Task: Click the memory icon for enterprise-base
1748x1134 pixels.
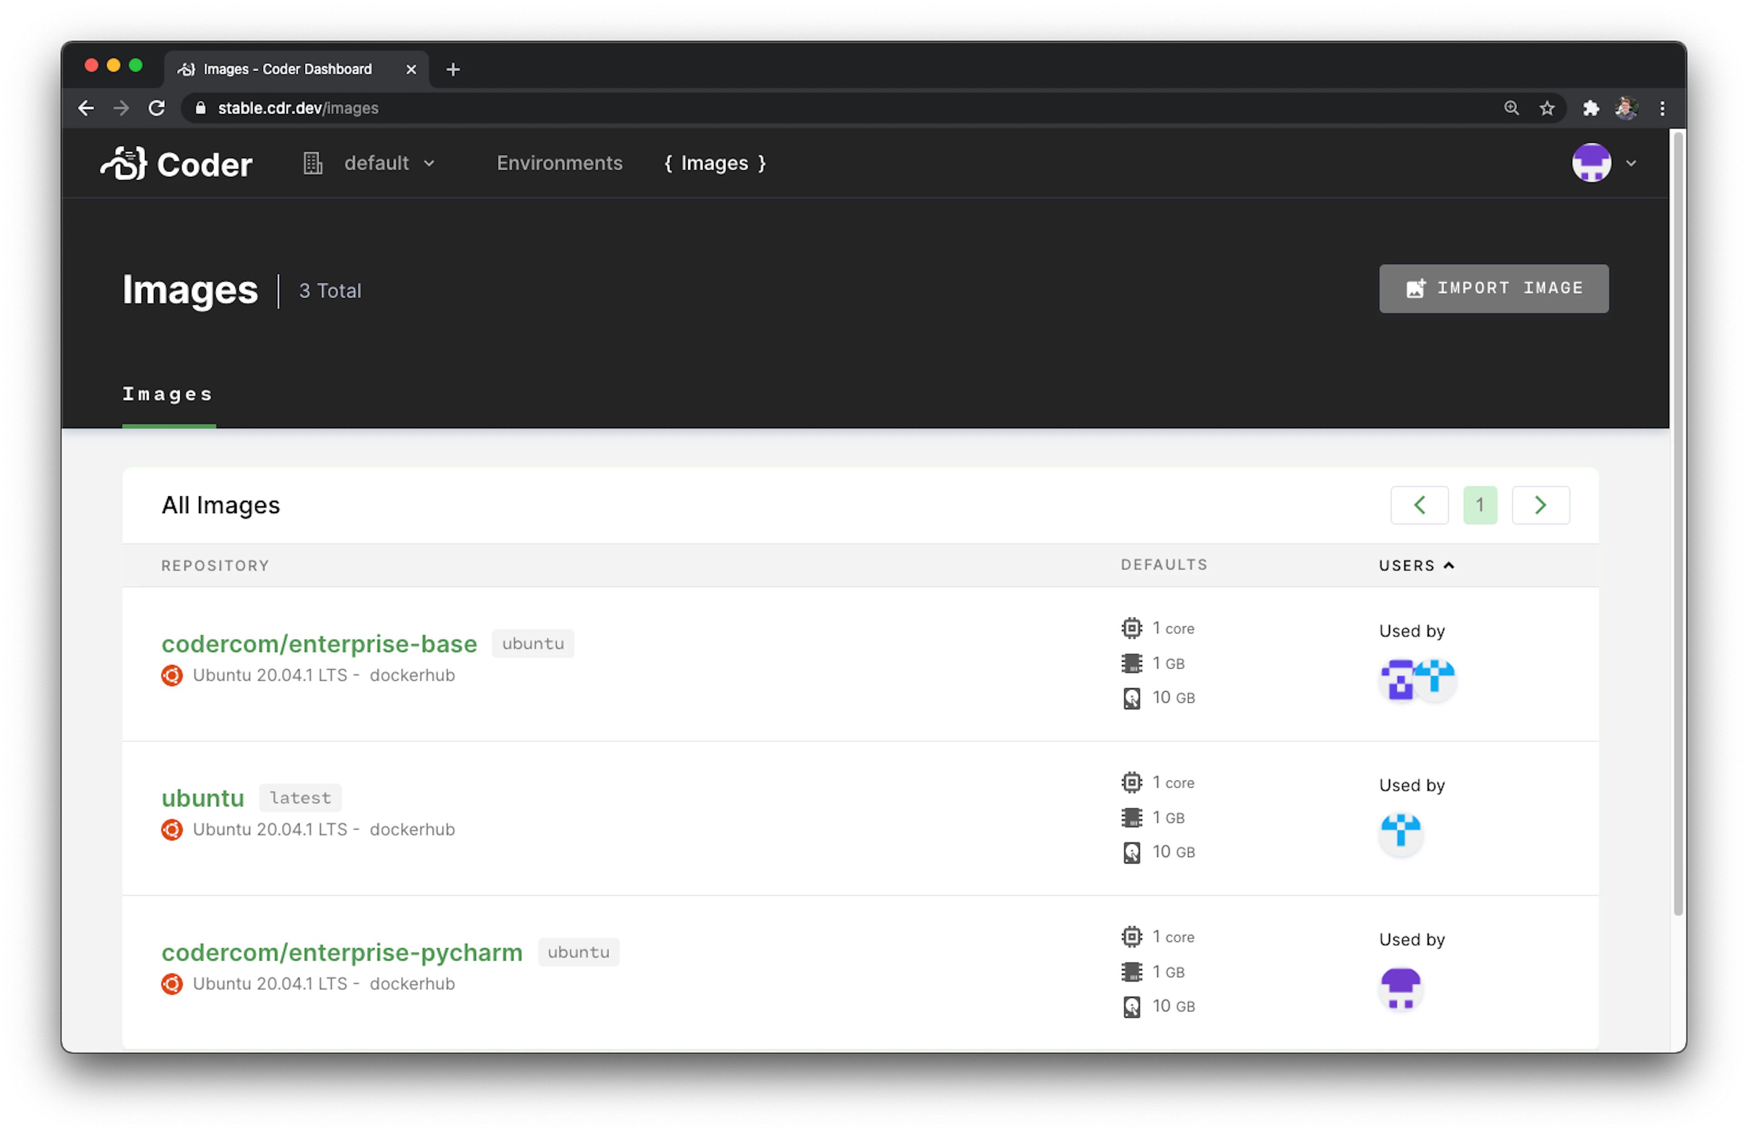Action: coord(1131,664)
